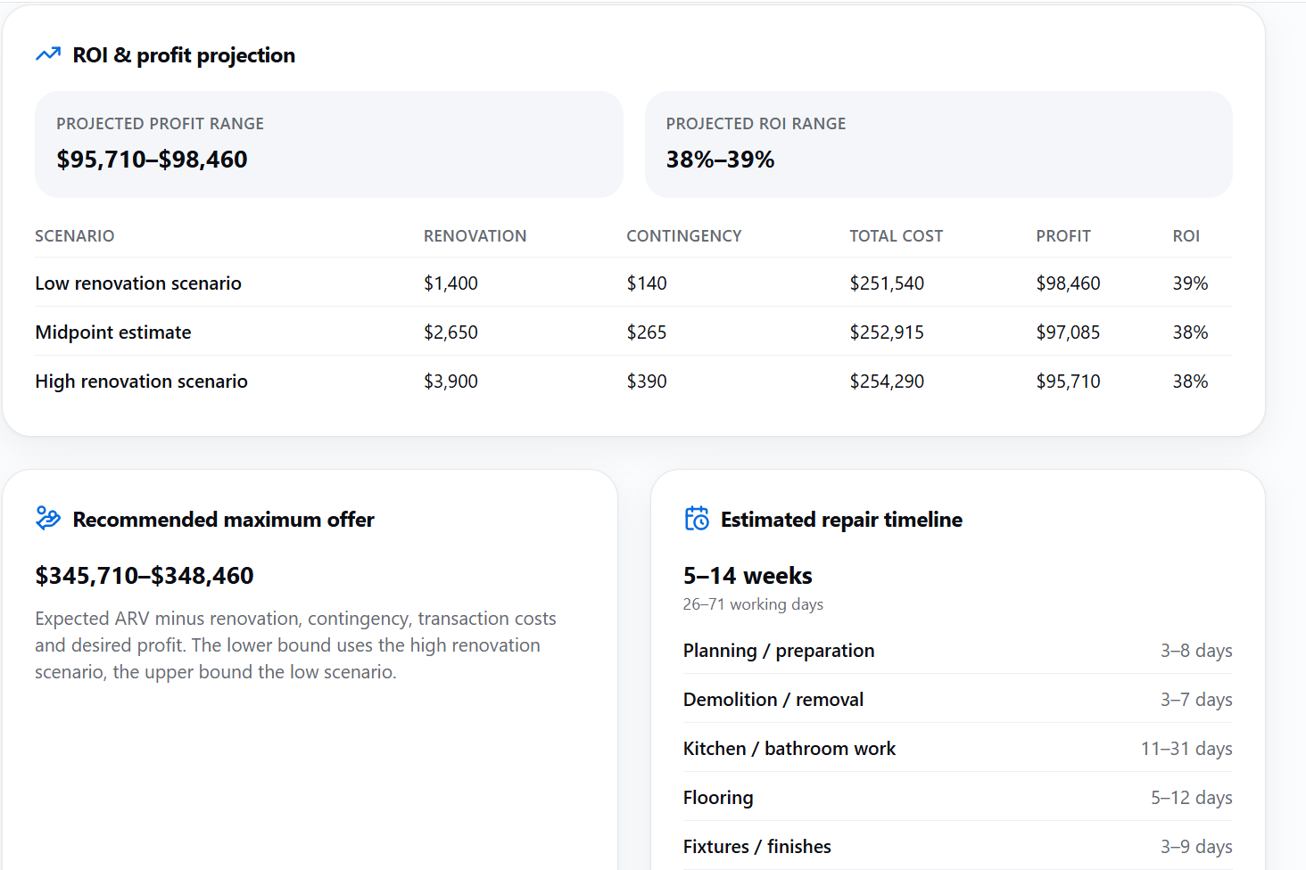
Task: Click the projected ROI value 38%–39%
Action: point(720,160)
